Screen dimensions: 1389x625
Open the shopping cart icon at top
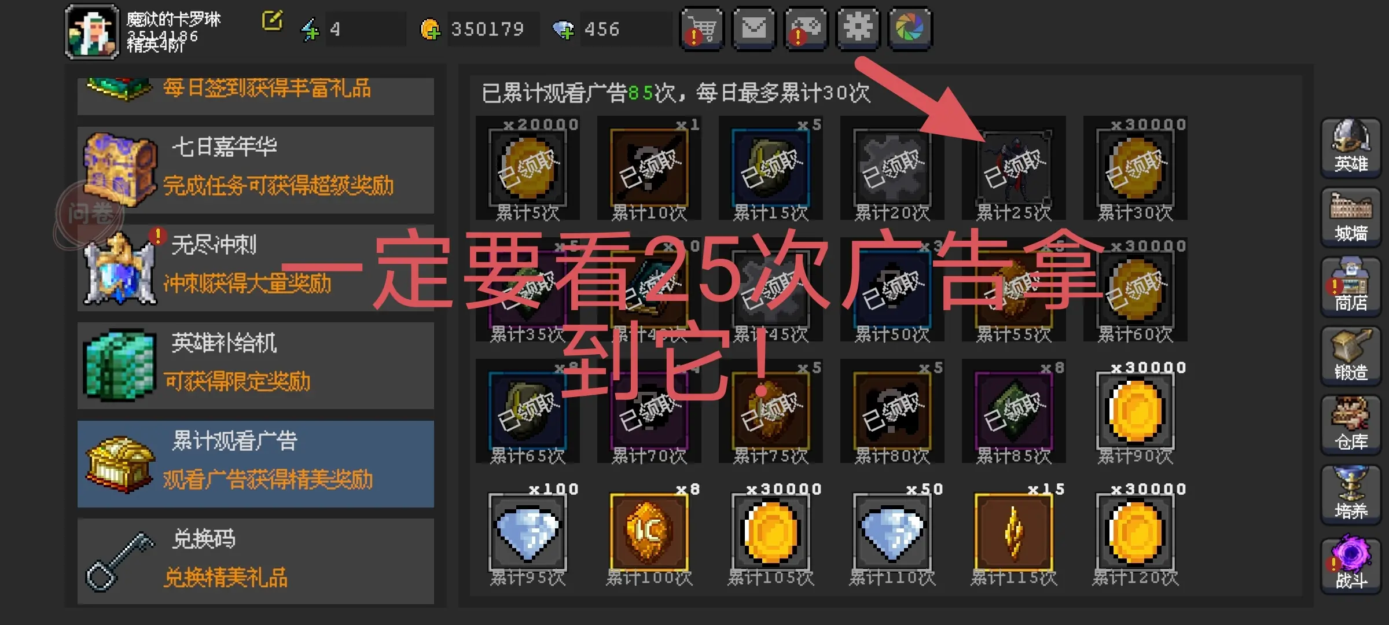pos(701,29)
